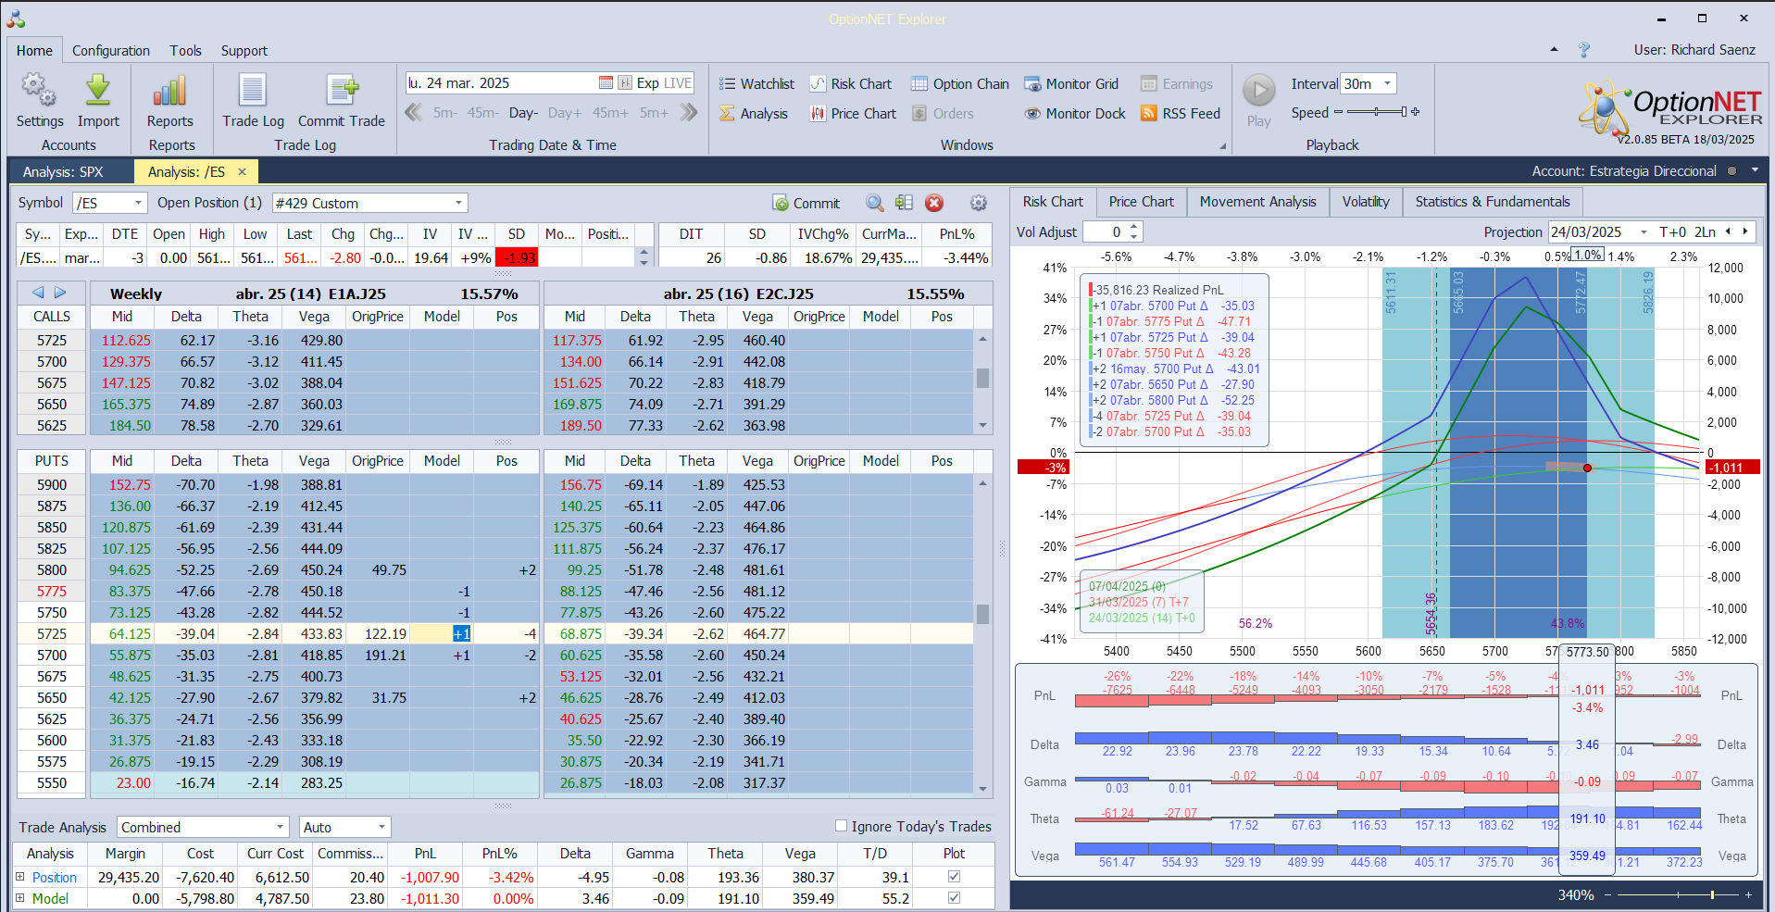Click the account status circle indicator
1775x912 pixels.
point(1731,171)
